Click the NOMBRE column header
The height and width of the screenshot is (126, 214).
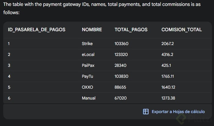click(92, 29)
